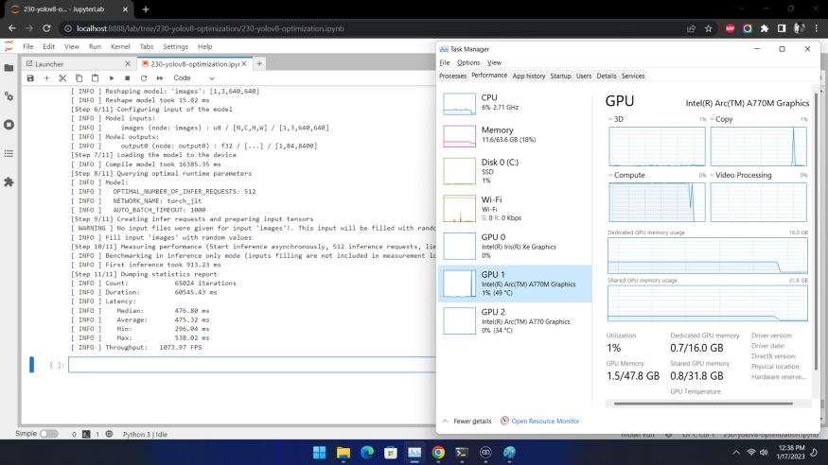The height and width of the screenshot is (465, 828).
Task: Toggle the Simple mode switch
Action: pos(48,434)
